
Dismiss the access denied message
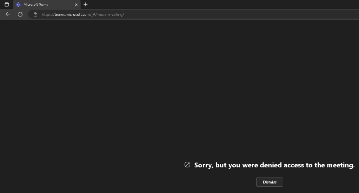pos(270,182)
